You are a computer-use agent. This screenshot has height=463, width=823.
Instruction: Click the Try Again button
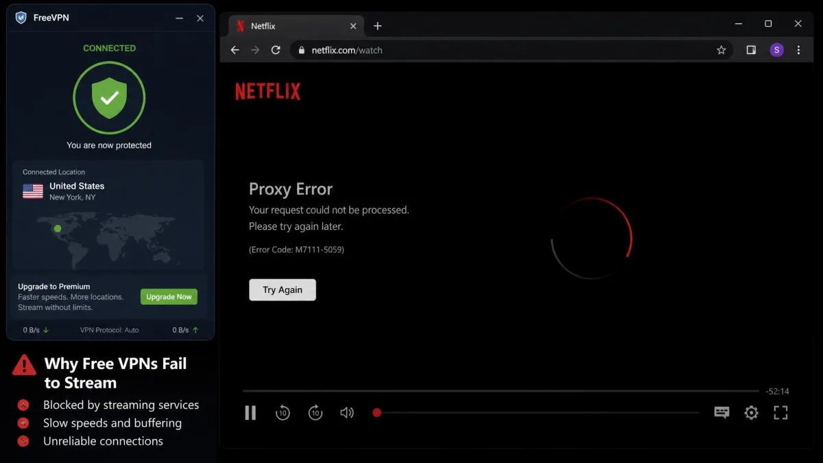(x=283, y=289)
